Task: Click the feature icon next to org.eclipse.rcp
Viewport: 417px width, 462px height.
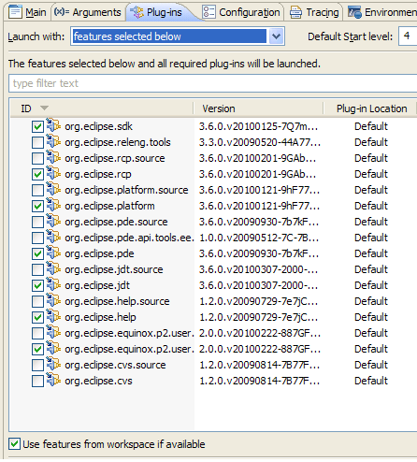Action: click(x=53, y=173)
